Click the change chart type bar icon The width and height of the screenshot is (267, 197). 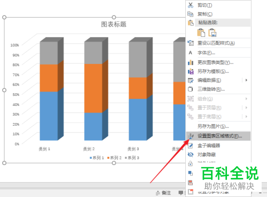pos(191,62)
